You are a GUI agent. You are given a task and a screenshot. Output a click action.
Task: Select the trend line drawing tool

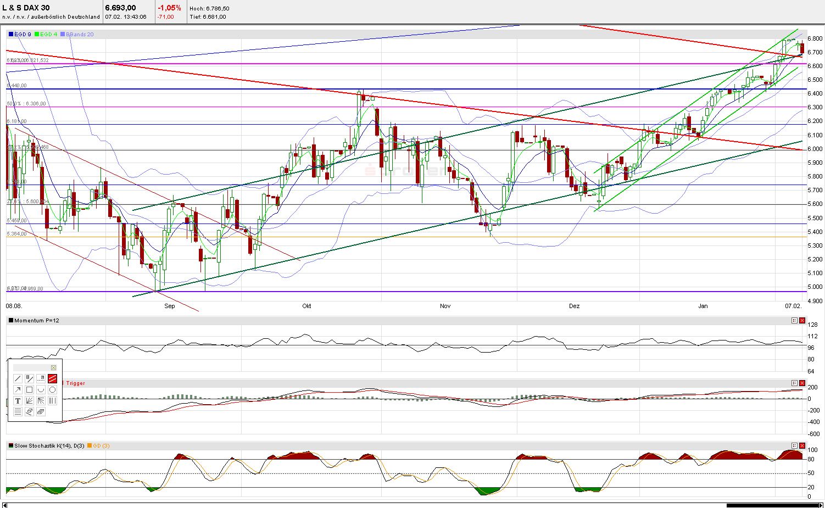click(18, 378)
